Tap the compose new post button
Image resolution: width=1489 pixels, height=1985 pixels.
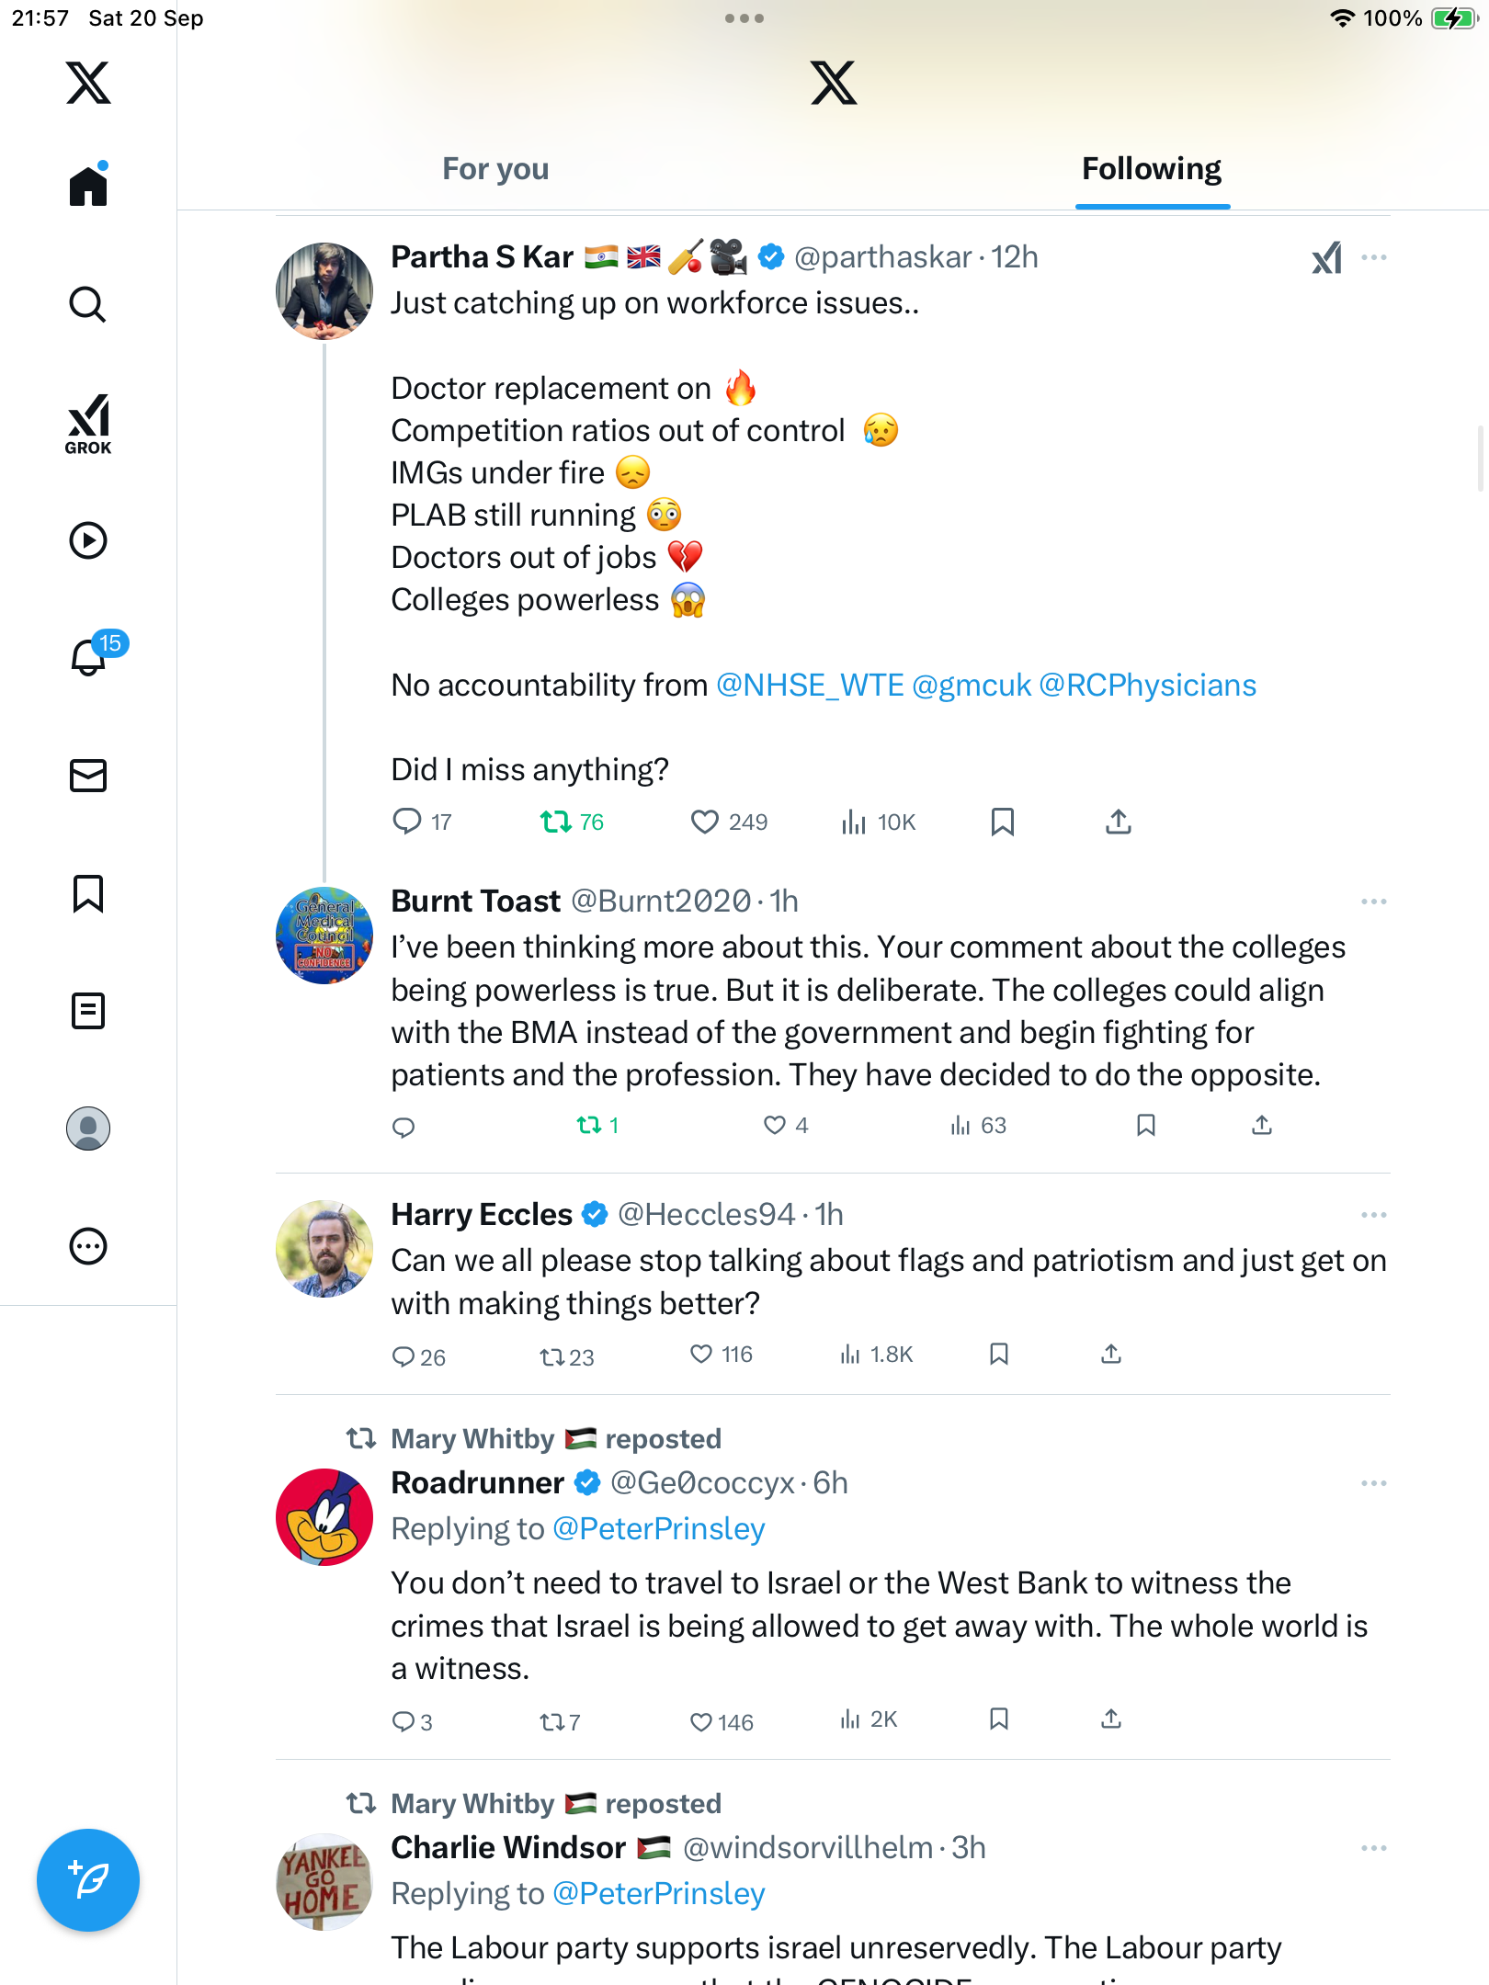pyautogui.click(x=88, y=1880)
